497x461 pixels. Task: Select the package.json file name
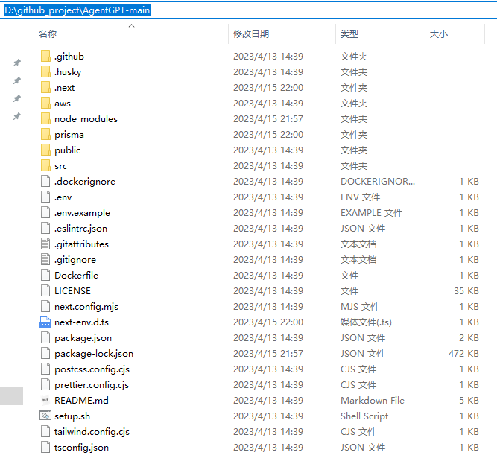(x=83, y=338)
